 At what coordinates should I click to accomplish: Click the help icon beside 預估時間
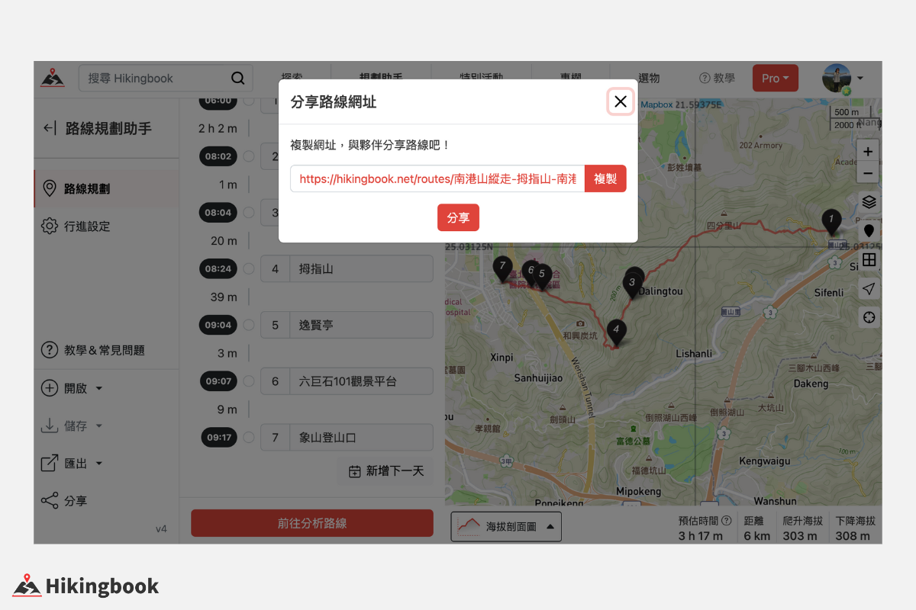727,521
